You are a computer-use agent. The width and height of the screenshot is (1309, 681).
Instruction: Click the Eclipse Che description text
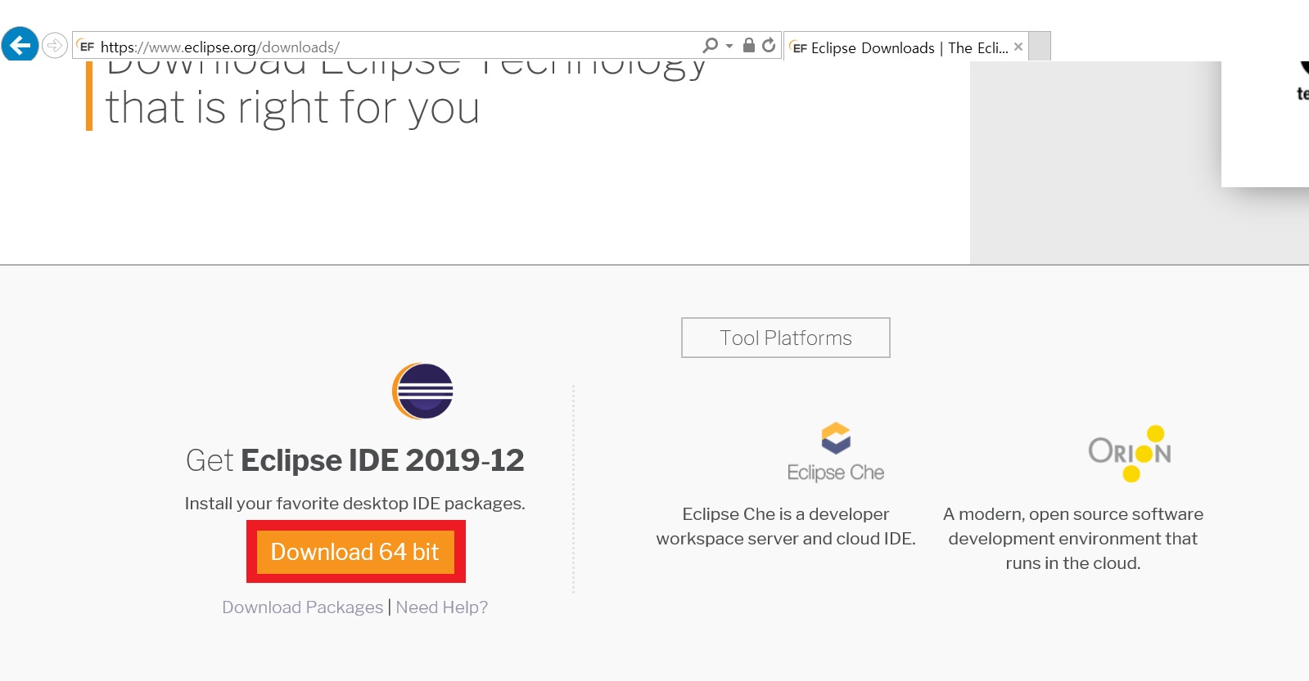tap(786, 526)
